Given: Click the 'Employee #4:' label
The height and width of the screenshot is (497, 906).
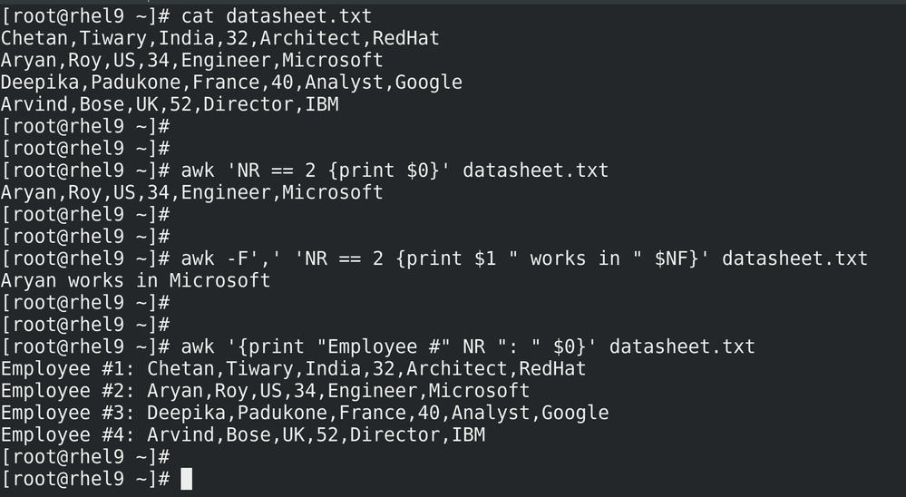Looking at the screenshot, I should (x=68, y=434).
